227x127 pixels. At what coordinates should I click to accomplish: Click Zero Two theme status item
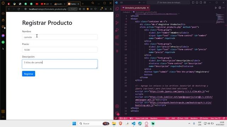coord(215,119)
